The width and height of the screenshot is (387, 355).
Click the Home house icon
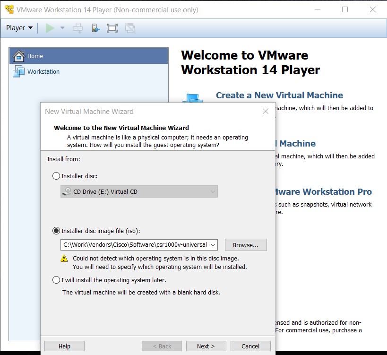tap(19, 56)
